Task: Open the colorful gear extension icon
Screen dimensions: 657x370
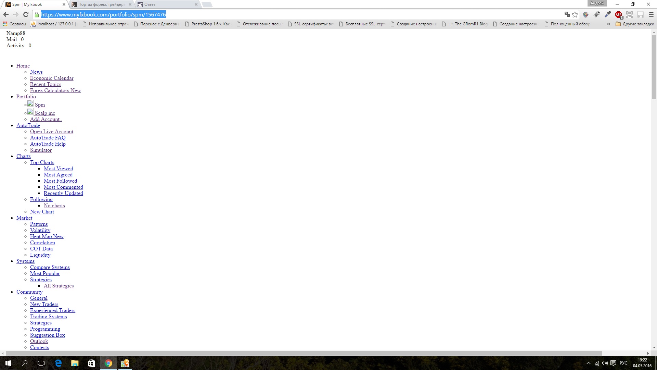Action: [586, 14]
